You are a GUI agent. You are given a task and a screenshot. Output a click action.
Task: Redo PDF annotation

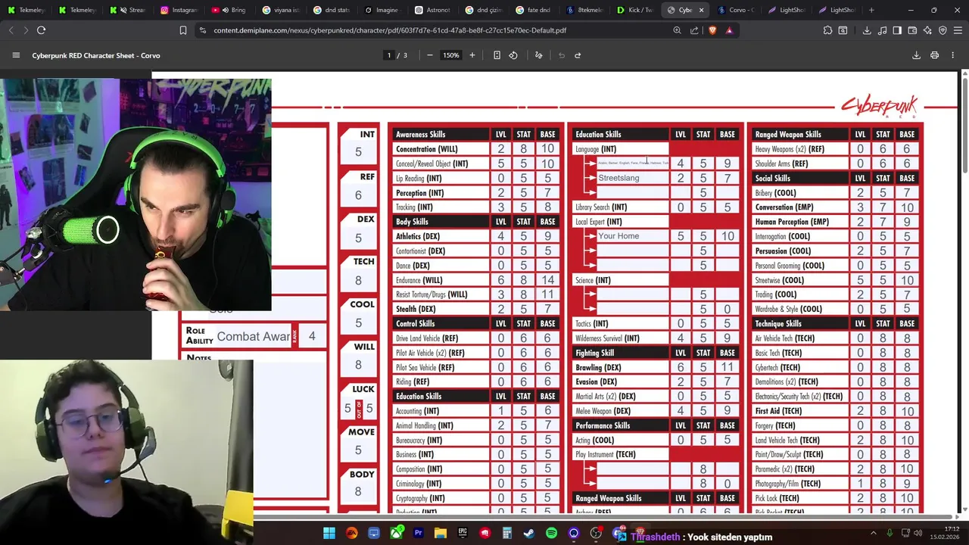pyautogui.click(x=578, y=55)
